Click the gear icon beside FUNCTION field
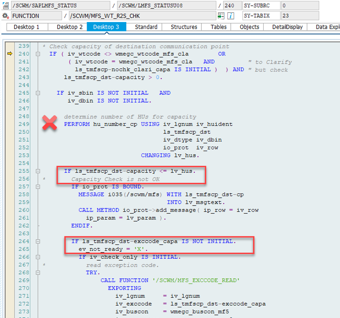Image resolution: width=340 pixels, height=318 pixels. click(x=6, y=16)
